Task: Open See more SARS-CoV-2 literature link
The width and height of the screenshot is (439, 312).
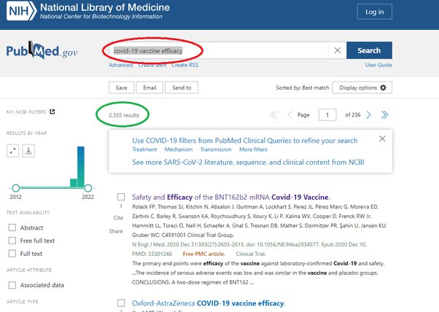Action: coord(248,163)
